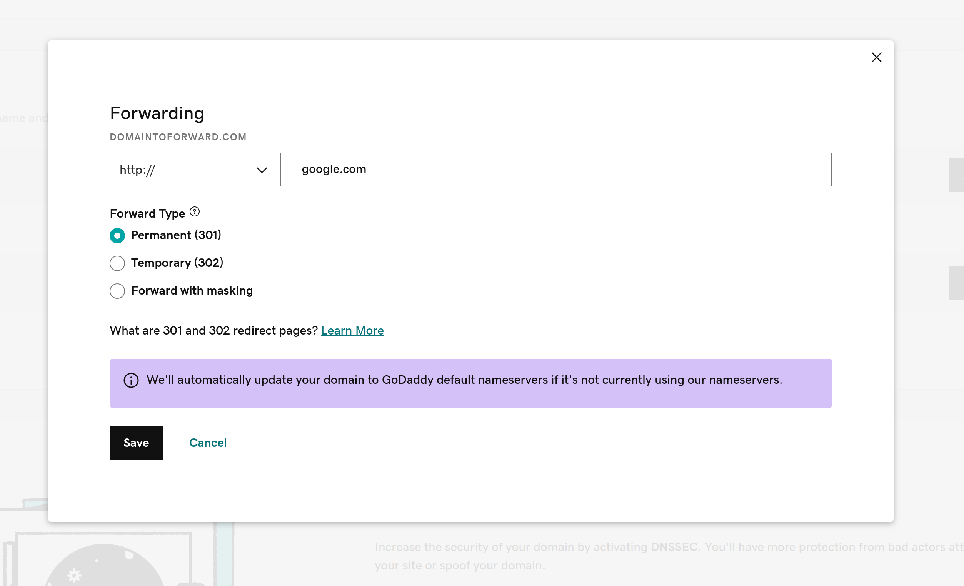This screenshot has width=964, height=586.
Task: Close the Forwarding dialog with the X
Action: (876, 58)
